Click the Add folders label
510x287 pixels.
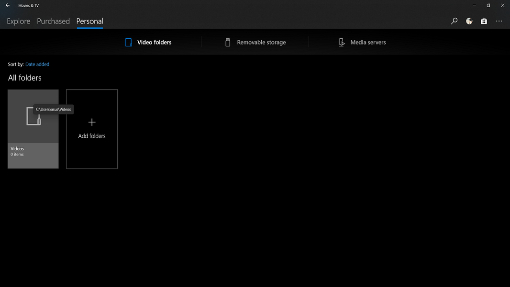(92, 136)
